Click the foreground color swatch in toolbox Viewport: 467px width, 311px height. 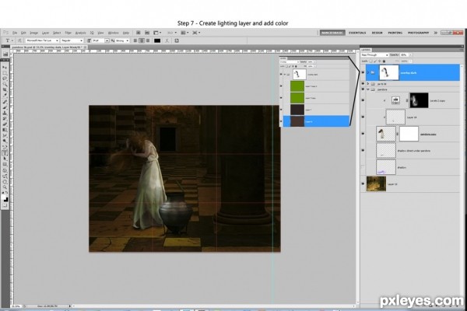(x=4, y=197)
